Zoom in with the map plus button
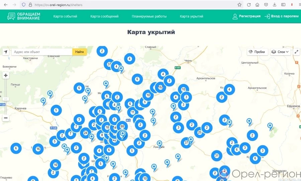The width and height of the screenshot is (301, 181). [x=6, y=76]
